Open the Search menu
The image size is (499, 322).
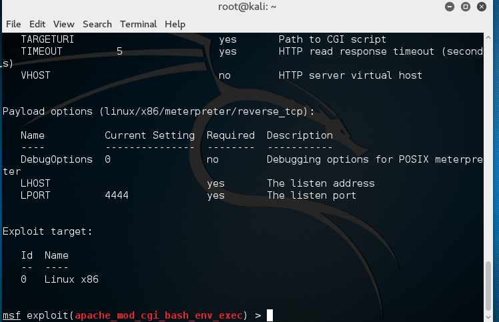point(97,24)
